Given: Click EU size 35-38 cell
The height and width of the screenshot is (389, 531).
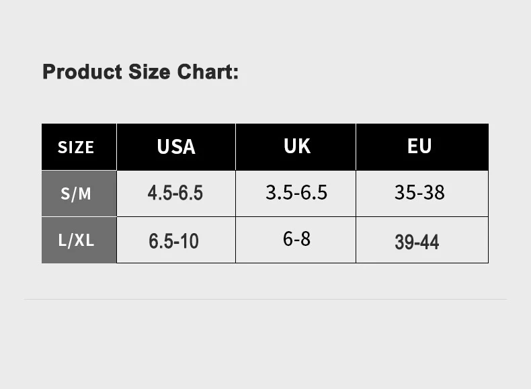Looking at the screenshot, I should tap(419, 193).
